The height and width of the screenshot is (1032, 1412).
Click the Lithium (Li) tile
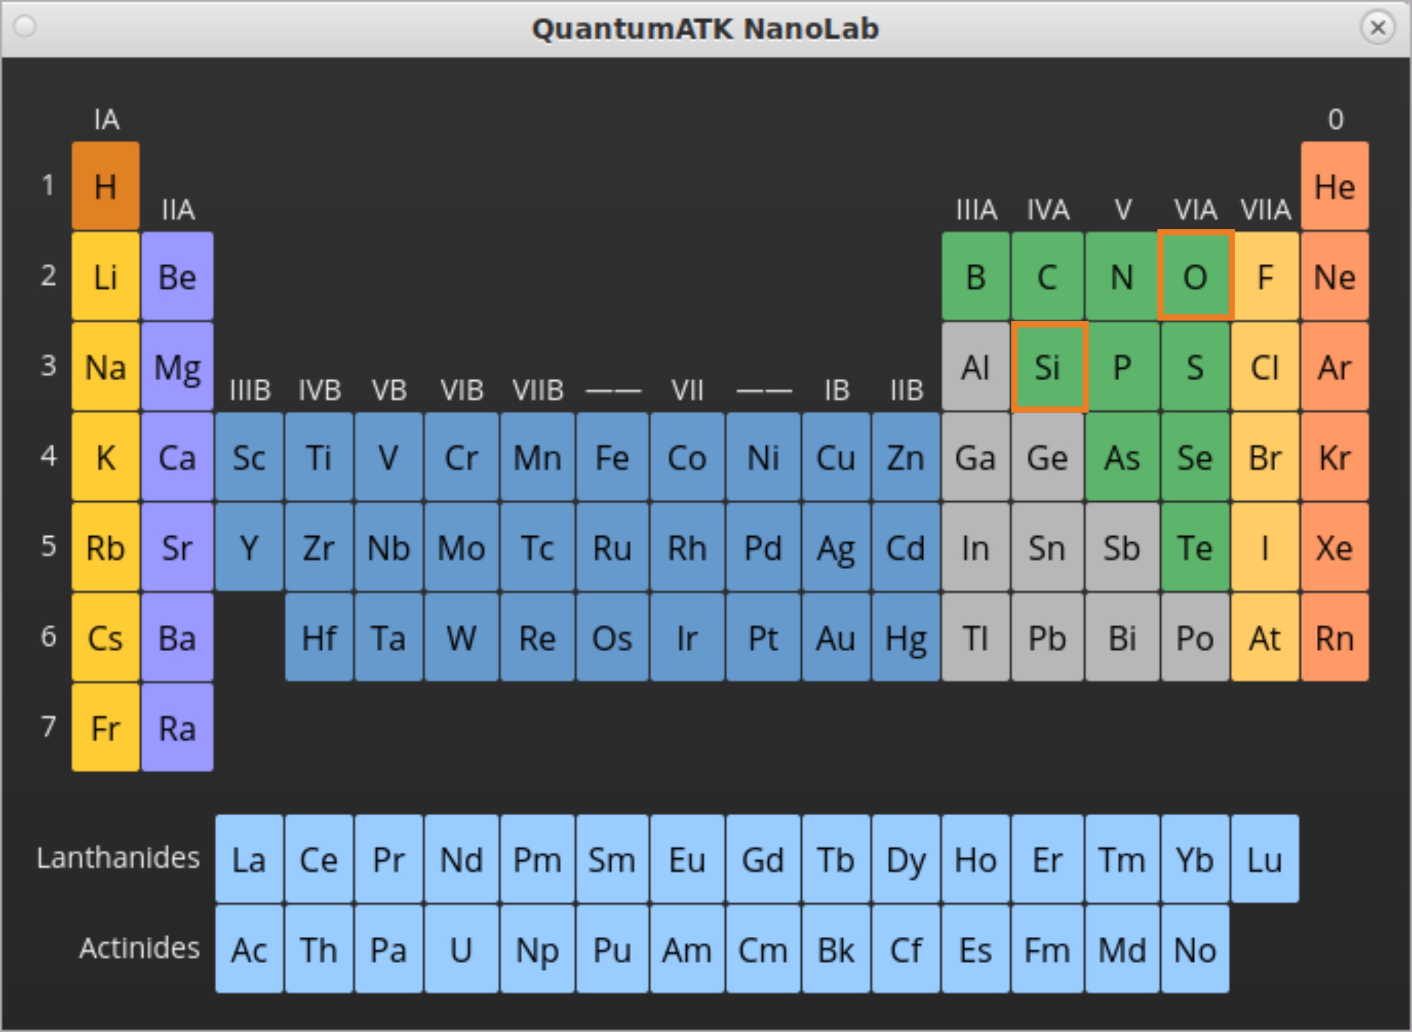(x=106, y=276)
